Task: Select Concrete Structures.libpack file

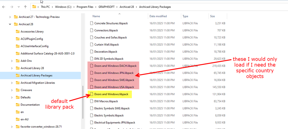Action: pos(111,23)
